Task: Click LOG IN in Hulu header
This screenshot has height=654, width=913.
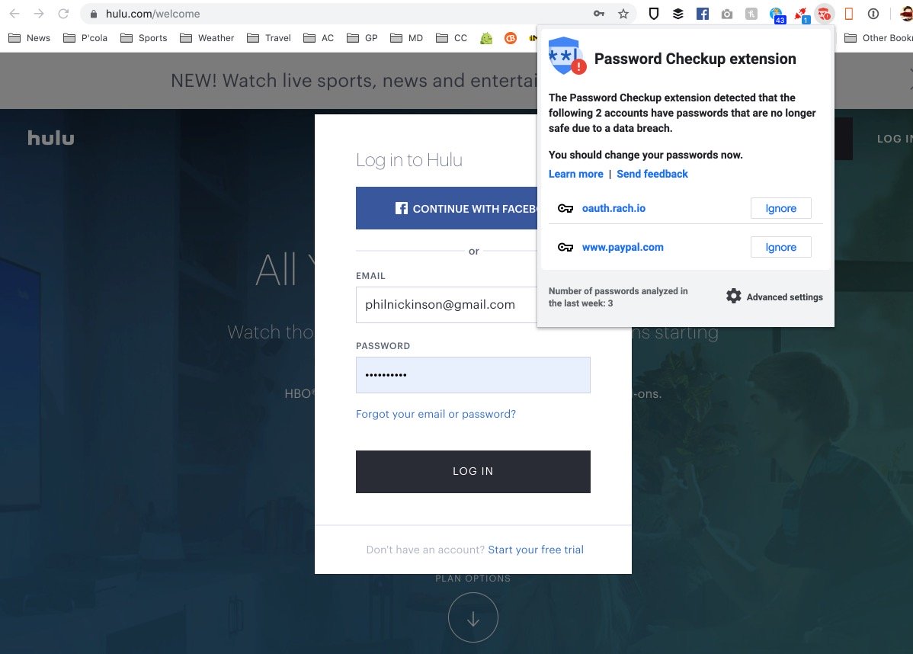Action: coord(895,139)
